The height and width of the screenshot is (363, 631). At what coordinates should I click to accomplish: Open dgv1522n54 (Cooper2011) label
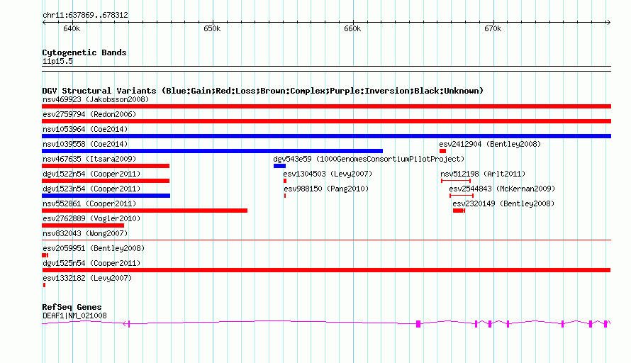[91, 174]
